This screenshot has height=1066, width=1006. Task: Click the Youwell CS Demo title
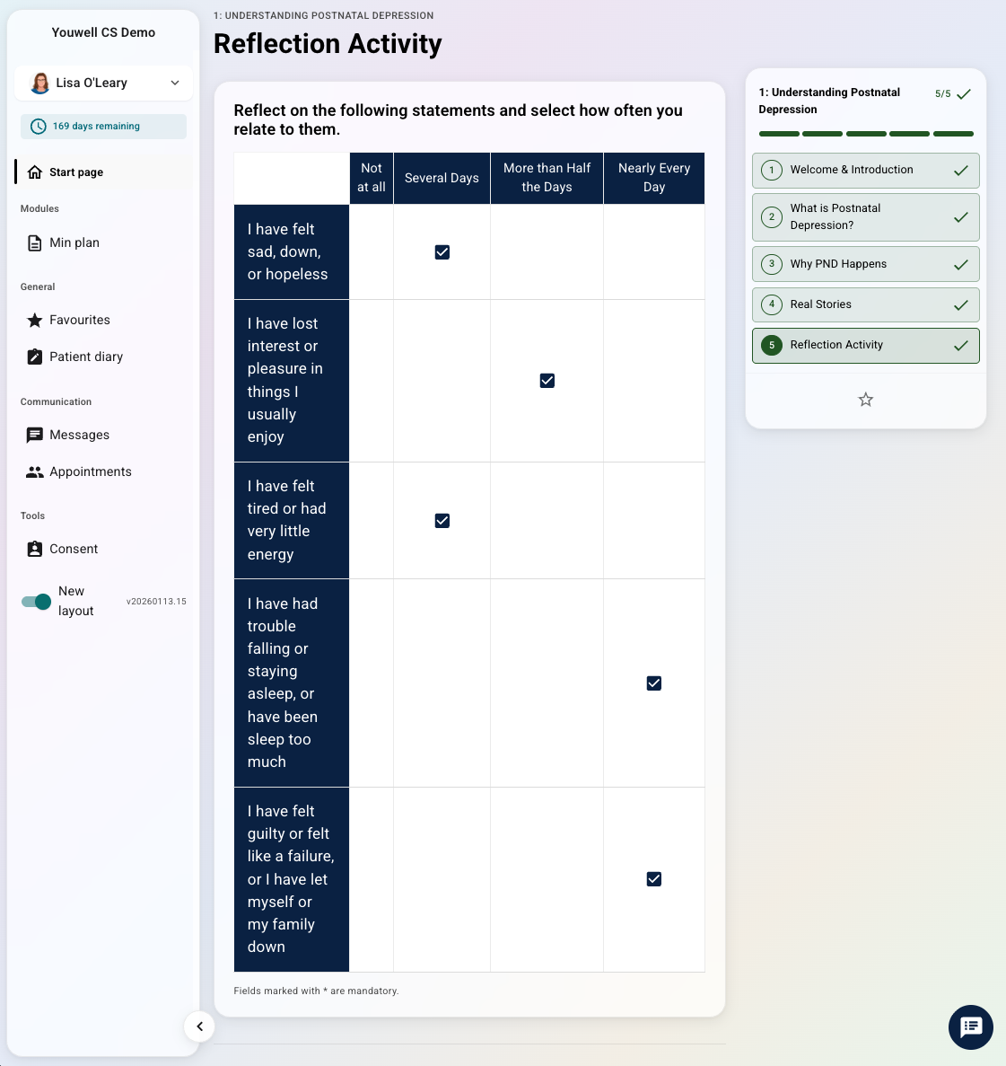point(103,32)
